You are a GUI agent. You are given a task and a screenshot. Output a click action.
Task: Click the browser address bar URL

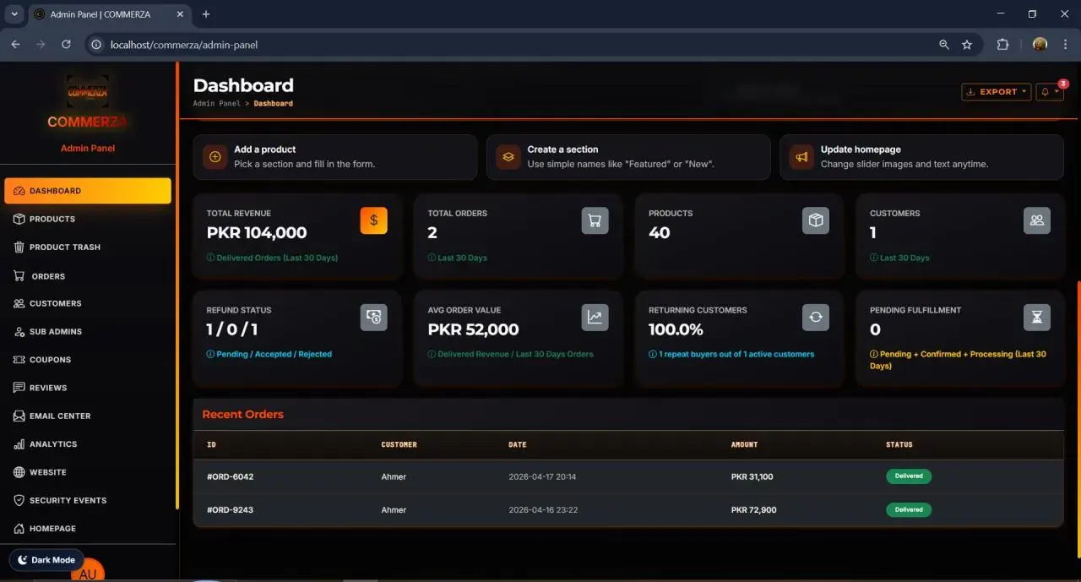pyautogui.click(x=184, y=45)
